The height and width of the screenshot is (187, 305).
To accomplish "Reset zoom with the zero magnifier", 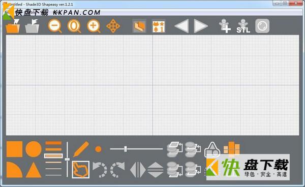I will pyautogui.click(x=74, y=26).
